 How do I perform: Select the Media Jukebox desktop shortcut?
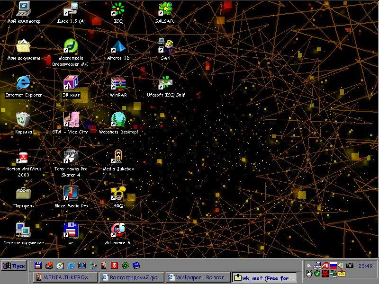(118, 160)
